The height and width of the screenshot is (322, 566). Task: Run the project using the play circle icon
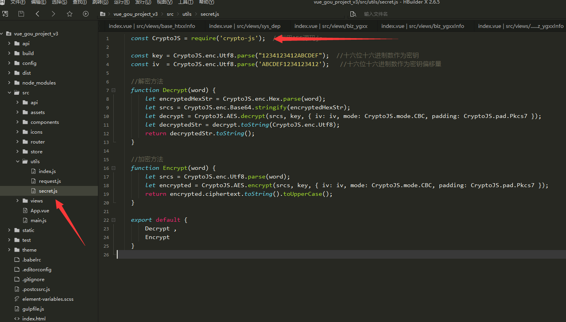pyautogui.click(x=86, y=14)
